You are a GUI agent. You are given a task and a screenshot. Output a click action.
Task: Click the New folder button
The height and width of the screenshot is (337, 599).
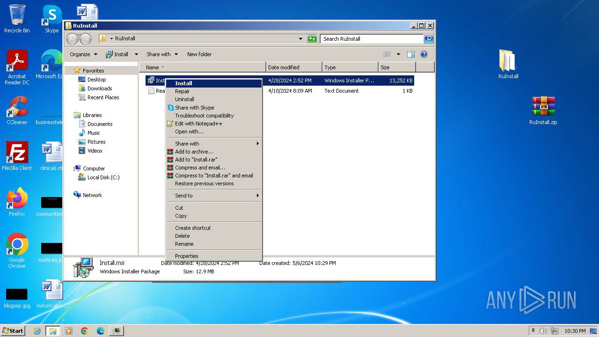[199, 54]
